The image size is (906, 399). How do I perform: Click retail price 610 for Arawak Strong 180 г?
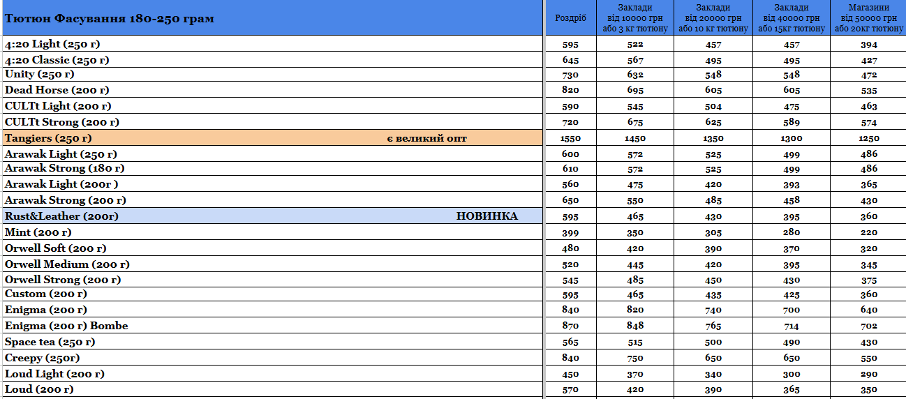point(570,169)
